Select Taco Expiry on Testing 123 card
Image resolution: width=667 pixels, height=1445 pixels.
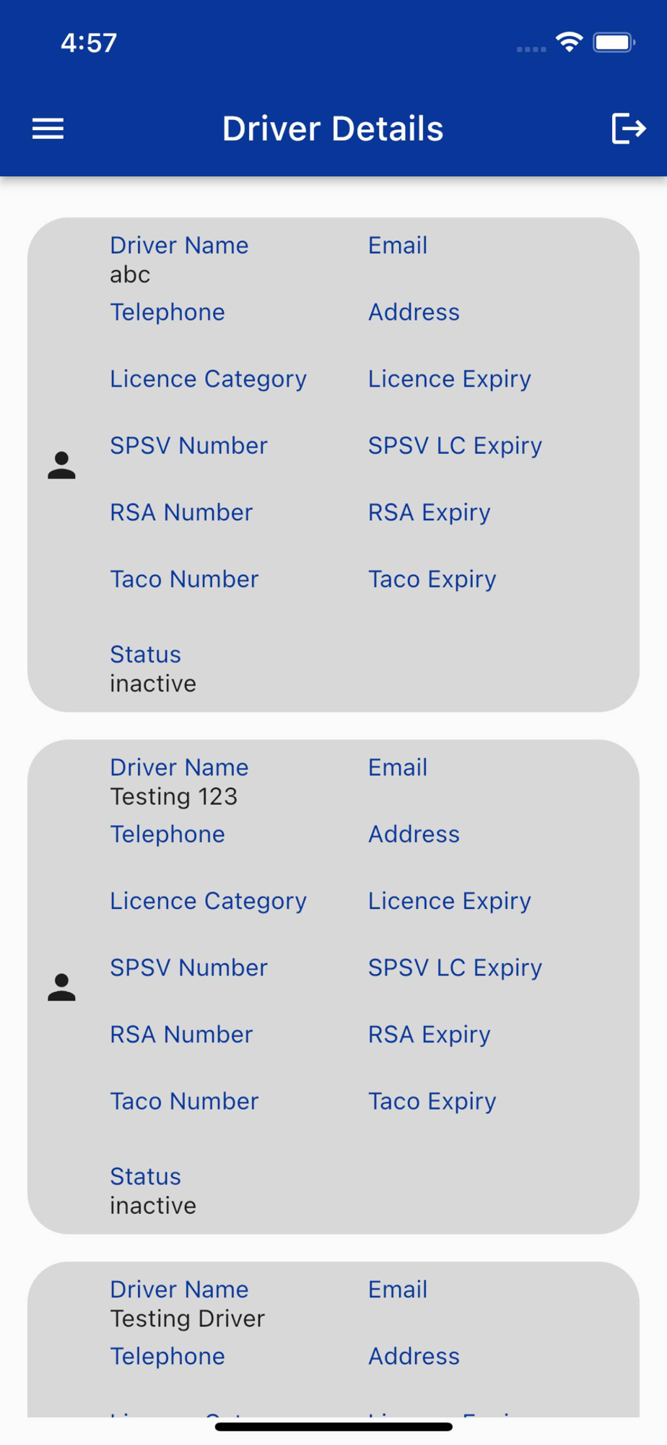tap(432, 1102)
